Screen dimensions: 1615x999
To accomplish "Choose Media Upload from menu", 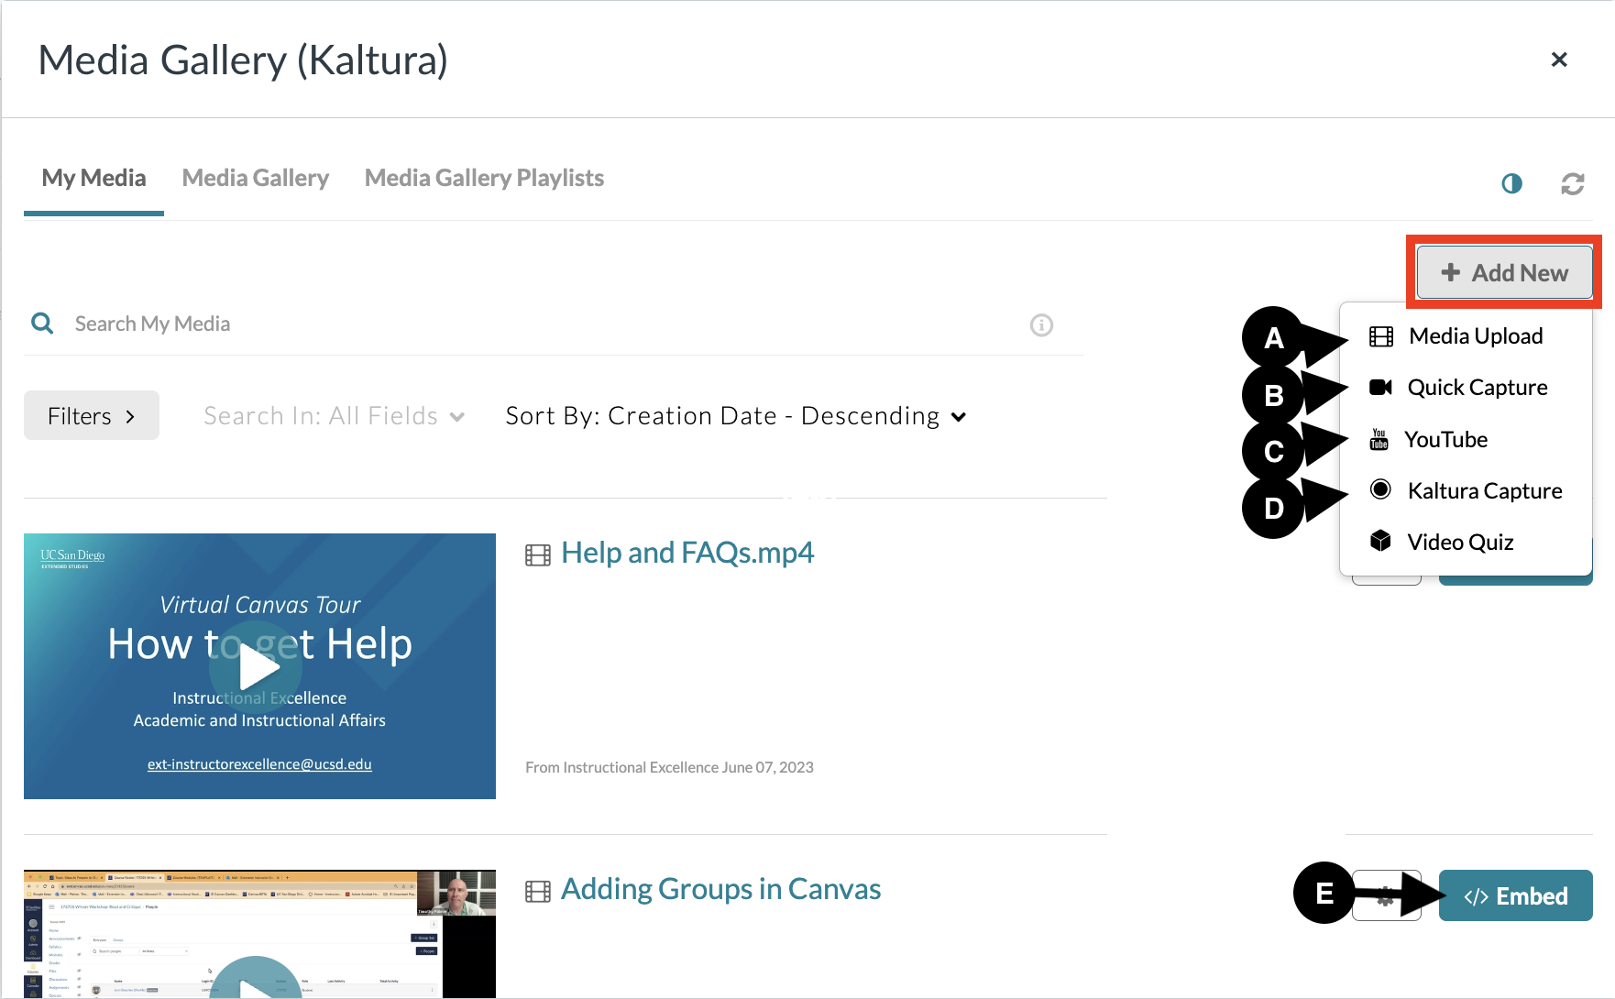I will coord(1466,336).
